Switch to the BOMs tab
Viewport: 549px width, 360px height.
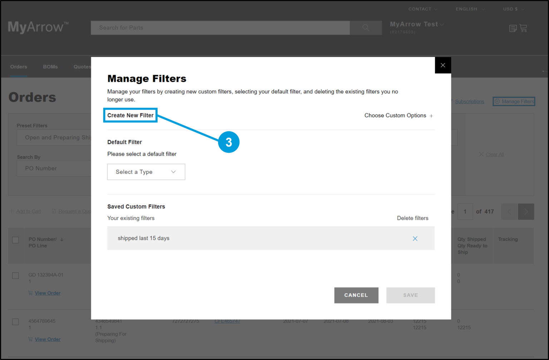[50, 66]
